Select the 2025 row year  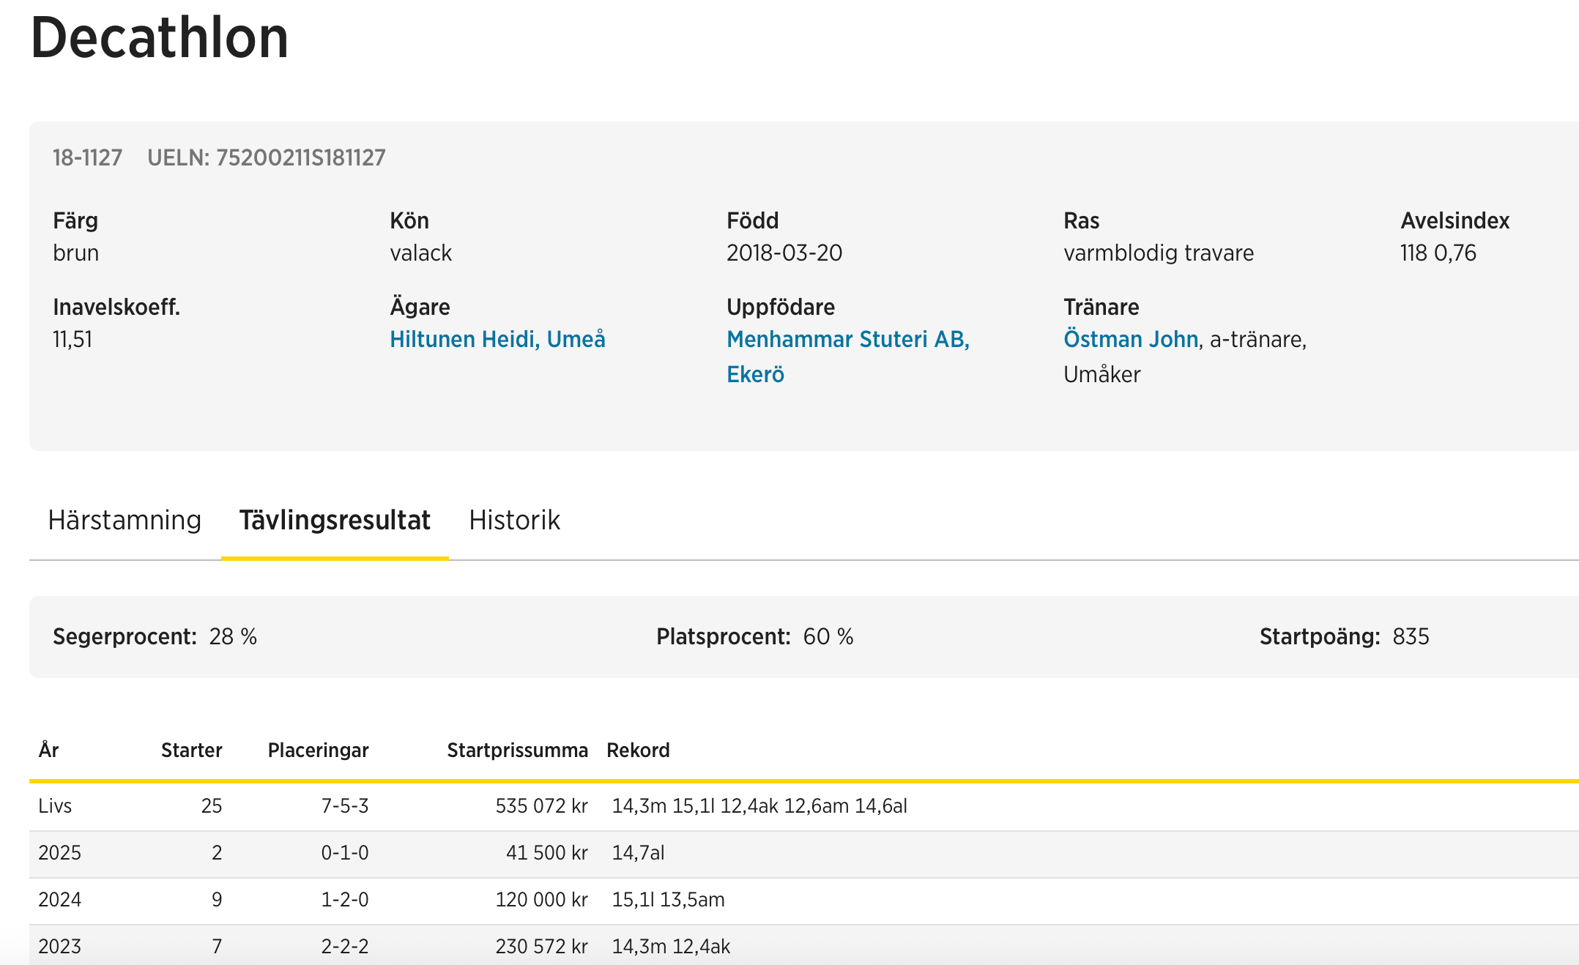(x=59, y=852)
